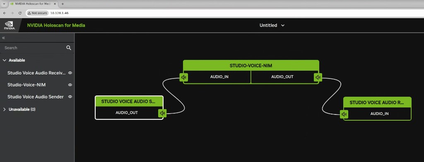
Task: Select Studio Voice Audio Sender in sidebar
Action: click(x=36, y=97)
